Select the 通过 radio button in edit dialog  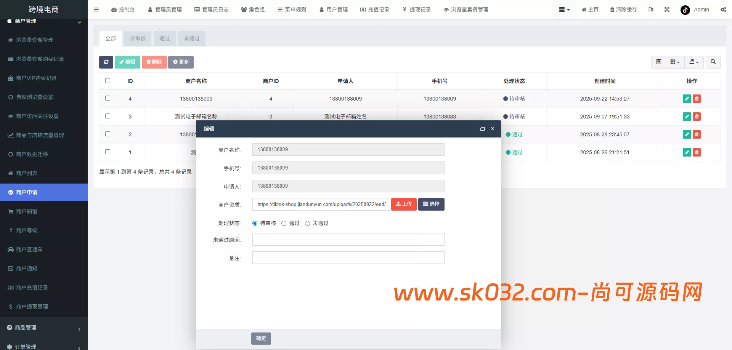(284, 223)
